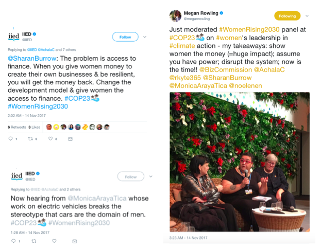Open the @MonicaArayaTica mention in IIED tweet
320x252 pixels.
pos(97,198)
